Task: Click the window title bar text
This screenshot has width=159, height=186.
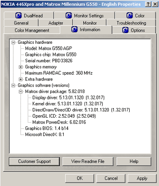Action: [71, 4]
